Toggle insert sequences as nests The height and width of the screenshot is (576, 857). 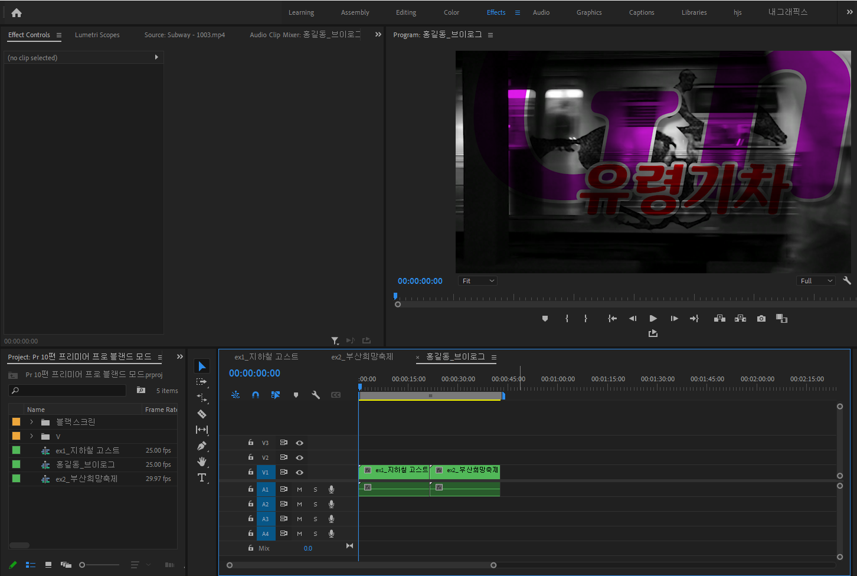(235, 395)
